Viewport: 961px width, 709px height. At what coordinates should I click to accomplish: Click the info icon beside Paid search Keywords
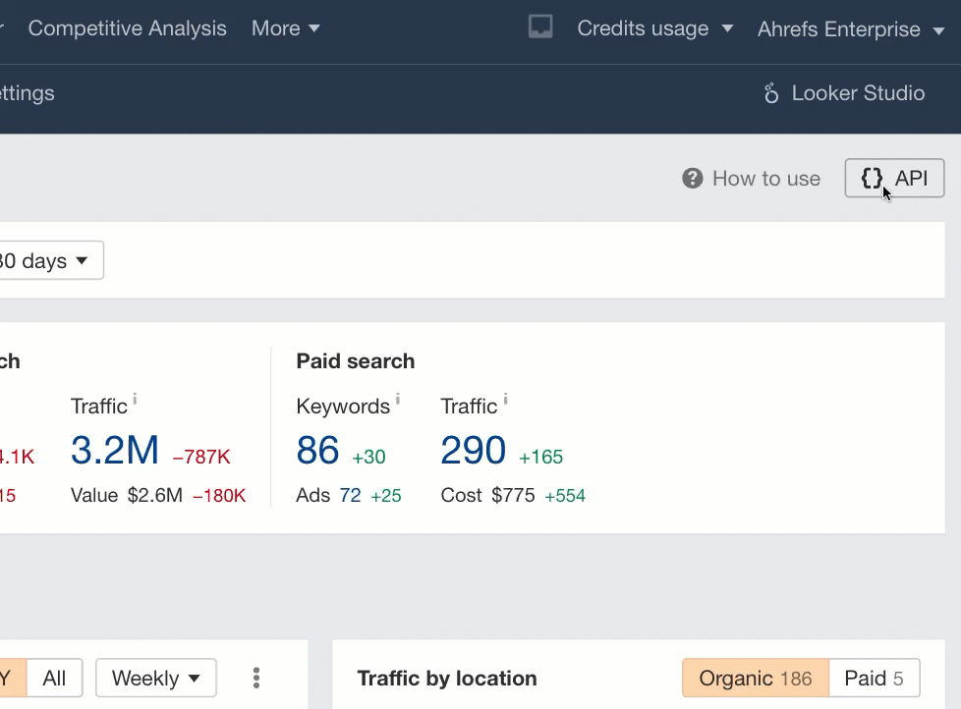click(398, 398)
